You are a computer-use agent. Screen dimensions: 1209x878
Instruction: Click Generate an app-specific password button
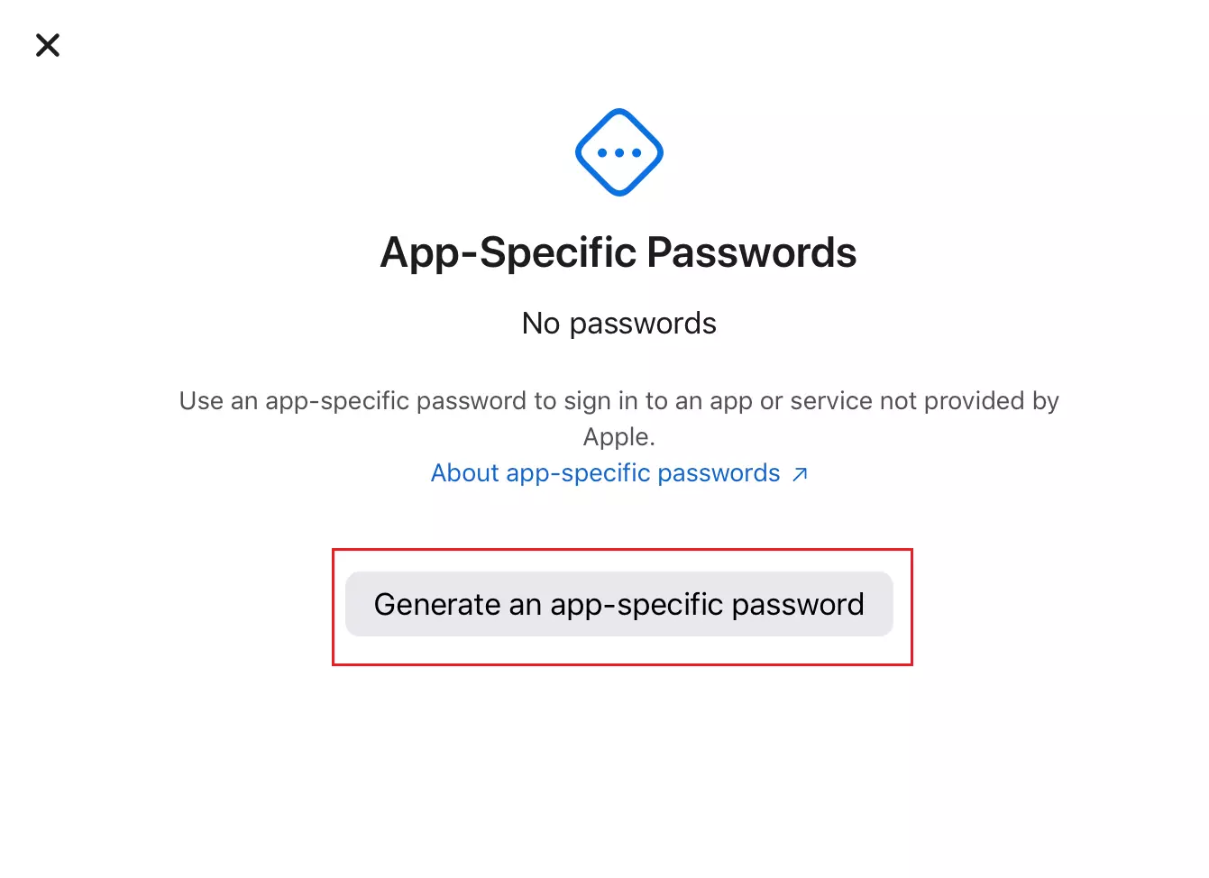(619, 604)
